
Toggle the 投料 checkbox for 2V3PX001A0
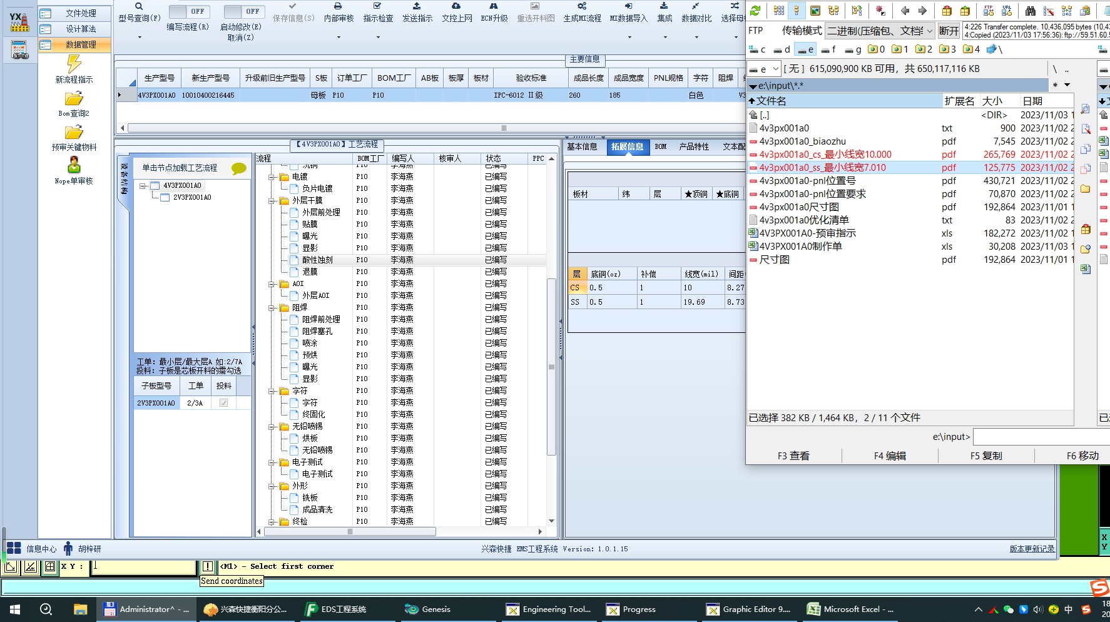pyautogui.click(x=223, y=403)
